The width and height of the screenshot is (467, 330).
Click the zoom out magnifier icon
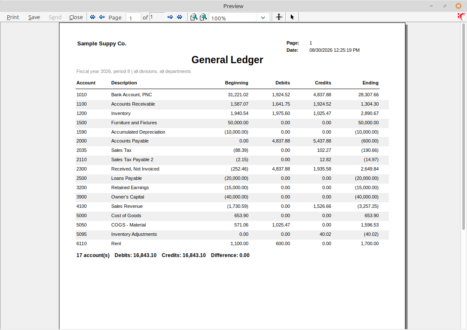[194, 17]
